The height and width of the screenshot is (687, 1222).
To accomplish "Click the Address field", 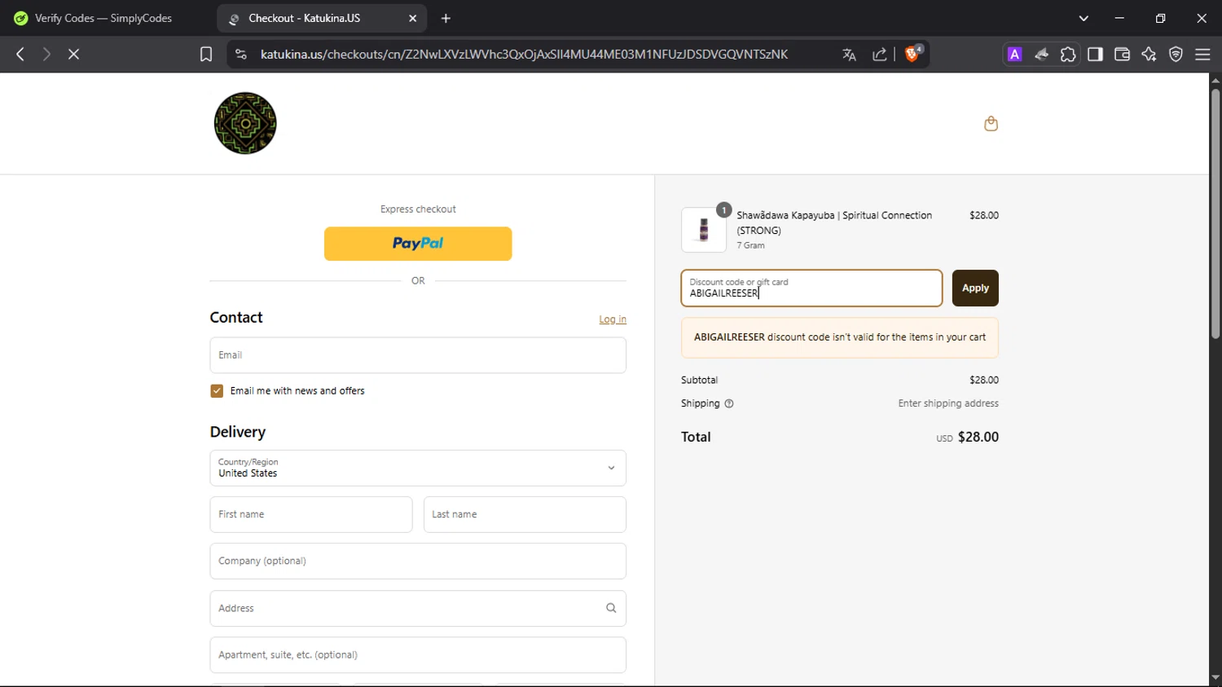I will (x=418, y=608).
